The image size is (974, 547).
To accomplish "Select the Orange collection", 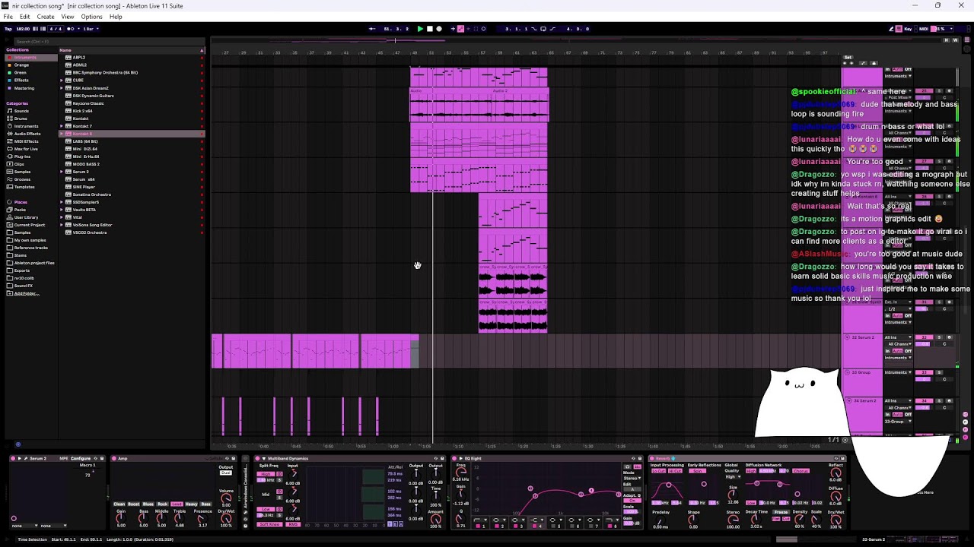I will [21, 65].
